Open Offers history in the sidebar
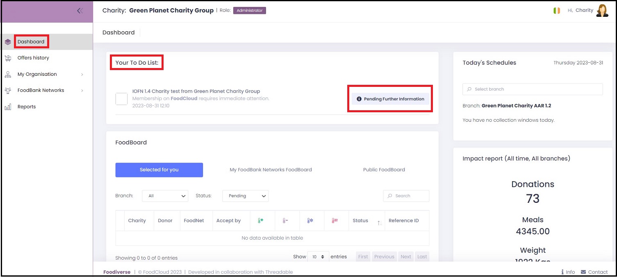The height and width of the screenshot is (277, 617). coord(33,58)
